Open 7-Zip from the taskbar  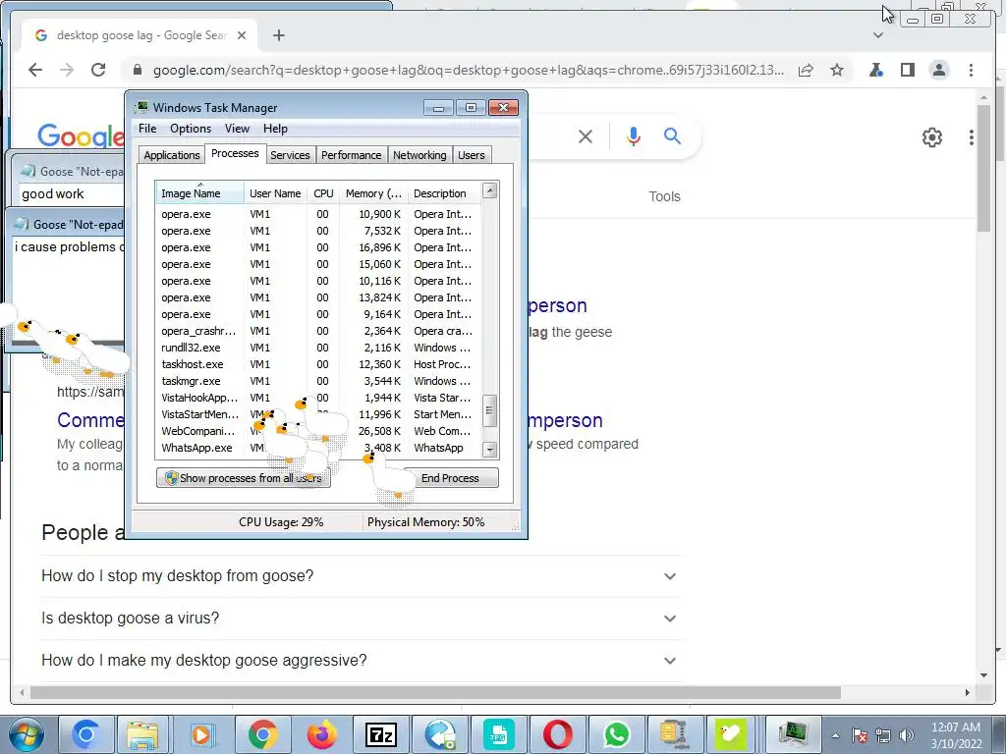tap(381, 734)
